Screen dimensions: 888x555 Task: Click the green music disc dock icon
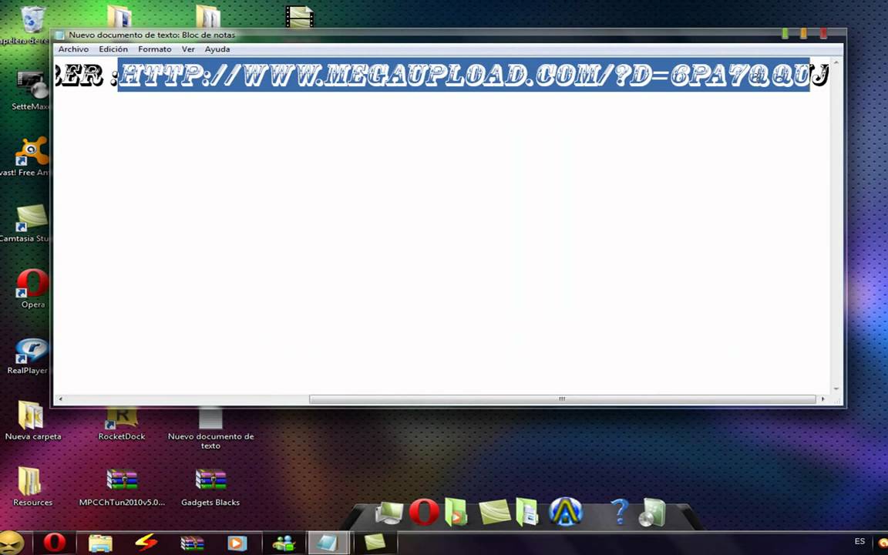coord(653,513)
